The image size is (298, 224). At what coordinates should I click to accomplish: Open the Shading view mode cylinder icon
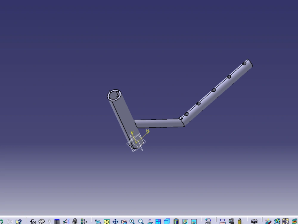(176, 221)
